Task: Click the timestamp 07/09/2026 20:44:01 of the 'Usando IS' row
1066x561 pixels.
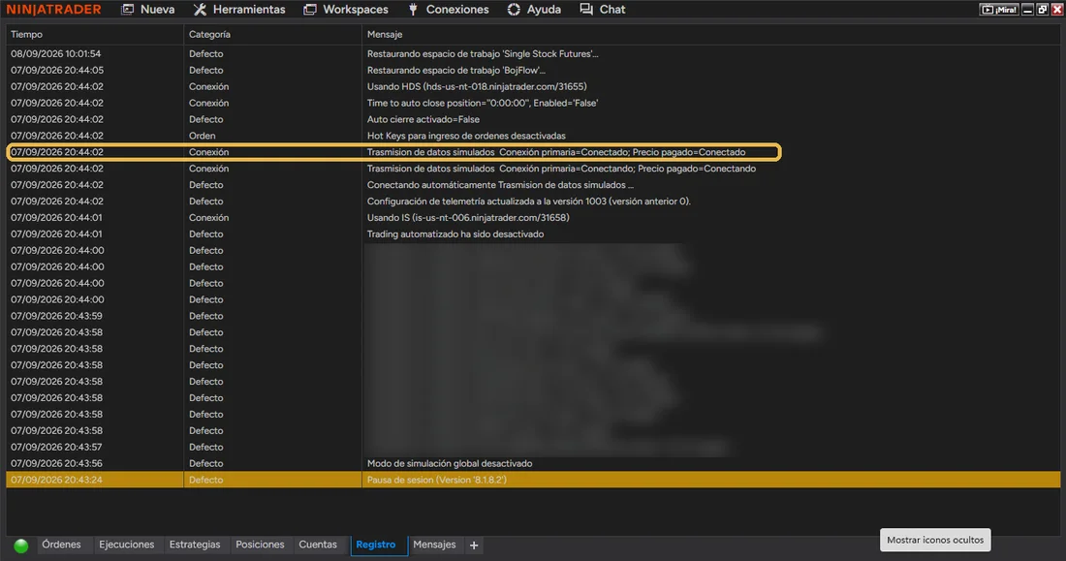Action: [56, 218]
